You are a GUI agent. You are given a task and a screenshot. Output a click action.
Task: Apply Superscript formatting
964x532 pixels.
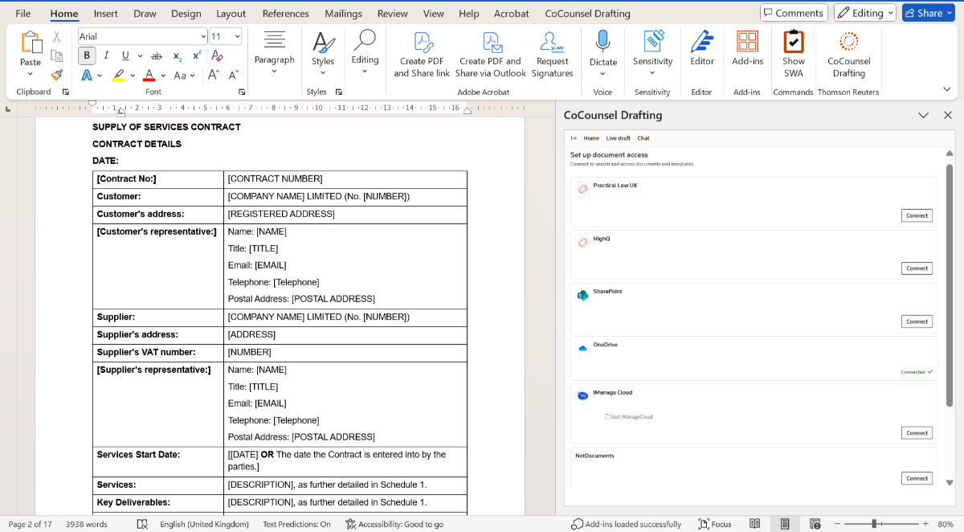pyautogui.click(x=197, y=55)
